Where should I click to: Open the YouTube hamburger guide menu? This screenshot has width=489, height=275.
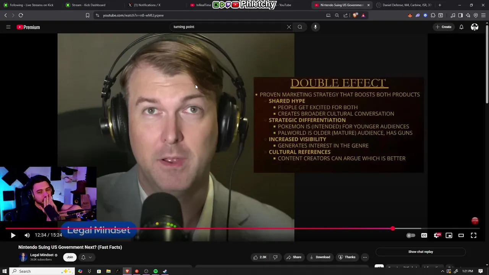8,27
